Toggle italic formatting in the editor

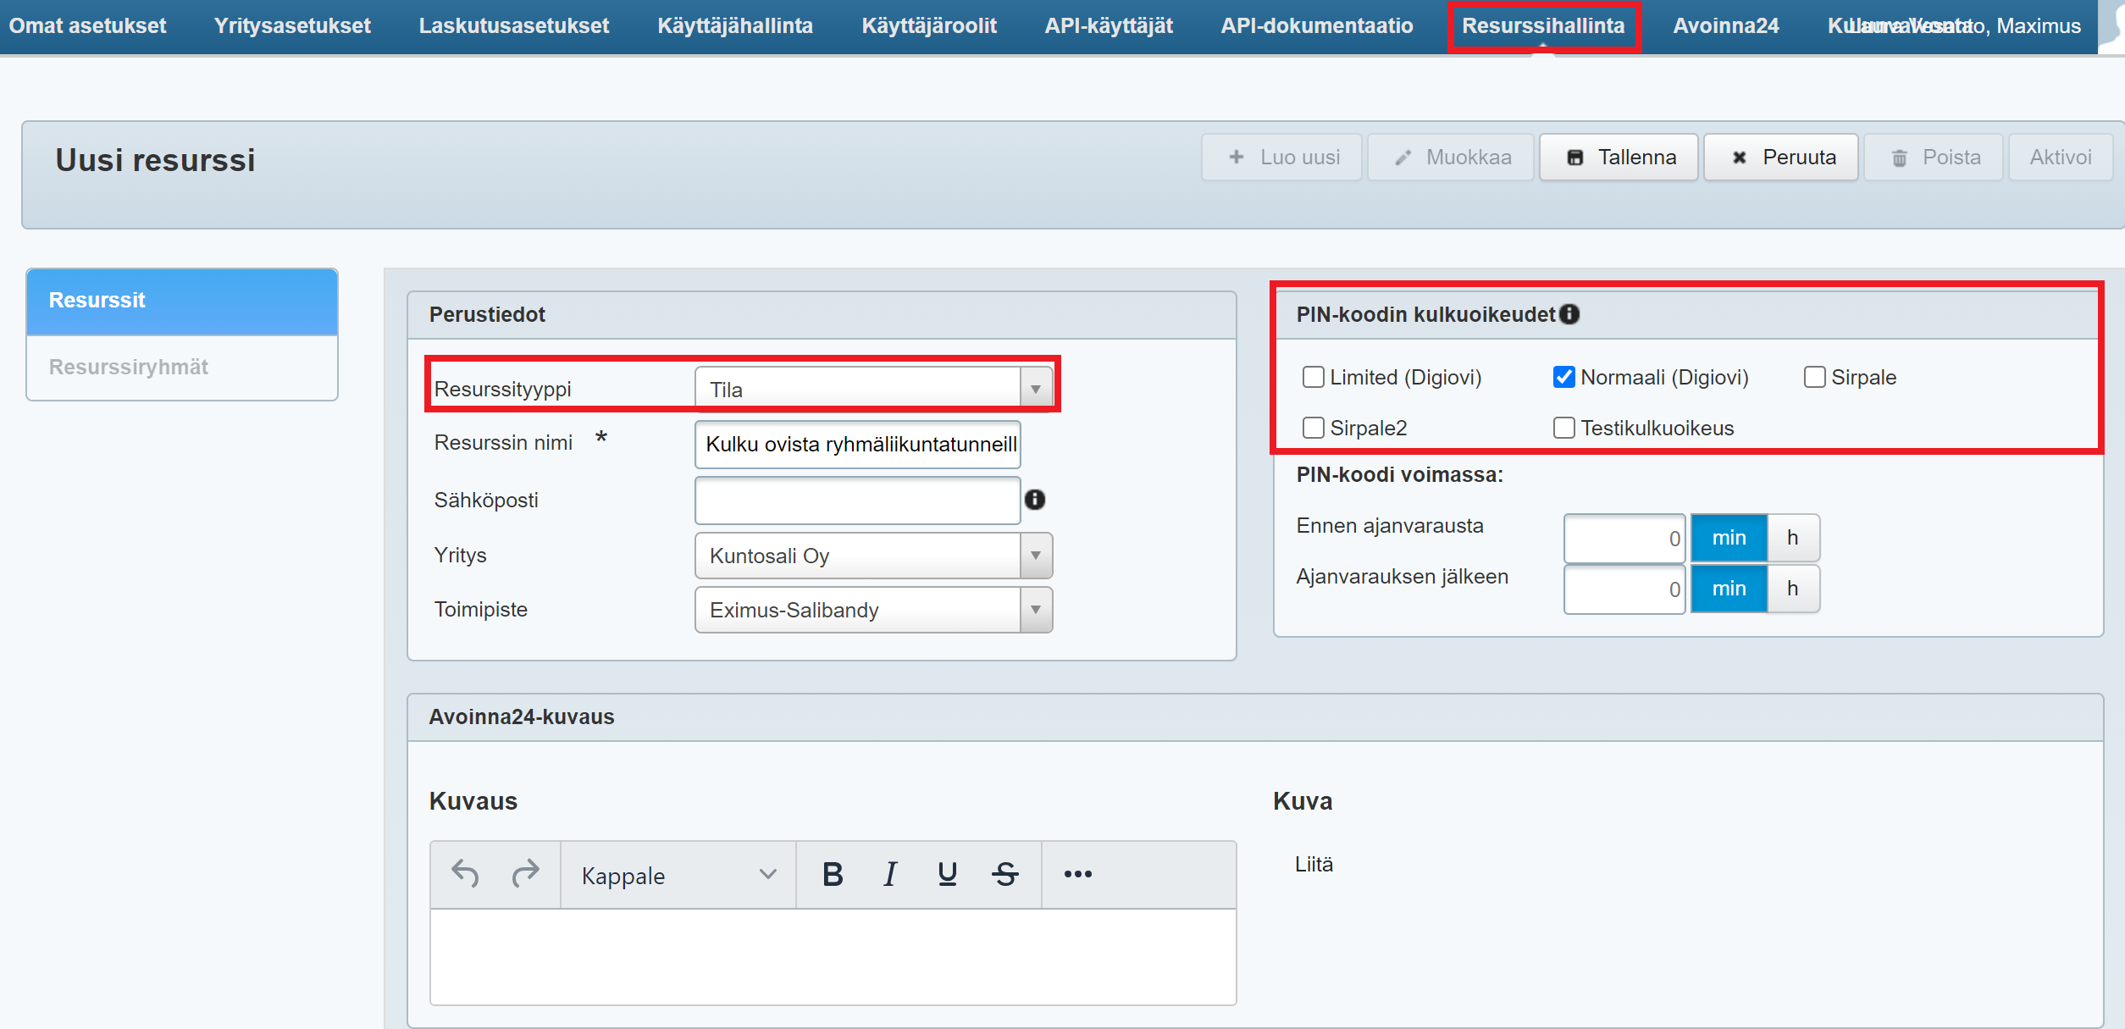click(x=889, y=873)
